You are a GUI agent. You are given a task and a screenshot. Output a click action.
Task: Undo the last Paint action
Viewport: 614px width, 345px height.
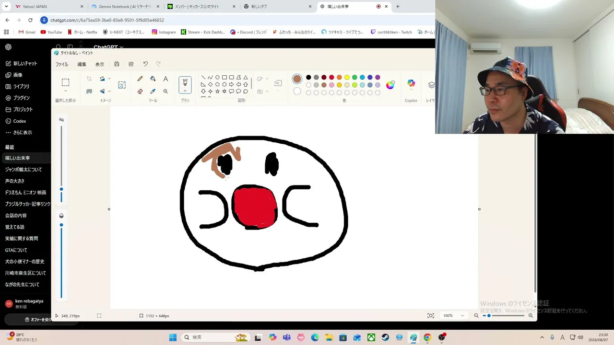coord(145,64)
